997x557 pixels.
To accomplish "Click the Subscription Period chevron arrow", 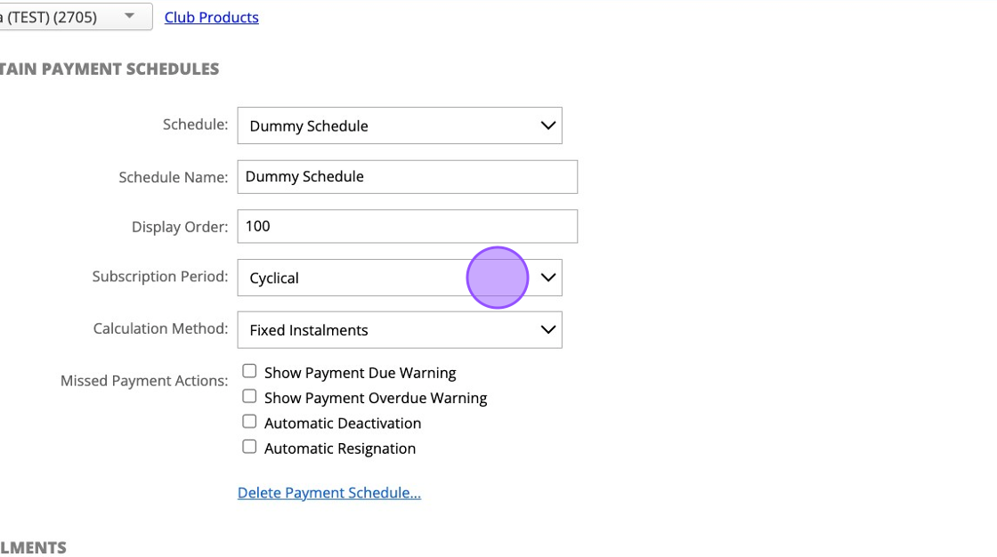I will pos(548,278).
